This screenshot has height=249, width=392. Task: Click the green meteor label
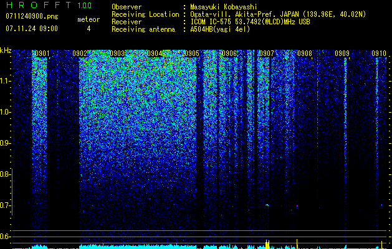88,19
